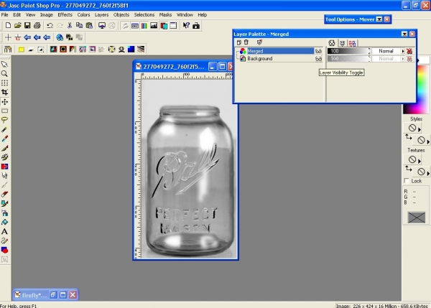The image size is (431, 308).
Task: Select the Mover tool
Action: [x=4, y=102]
